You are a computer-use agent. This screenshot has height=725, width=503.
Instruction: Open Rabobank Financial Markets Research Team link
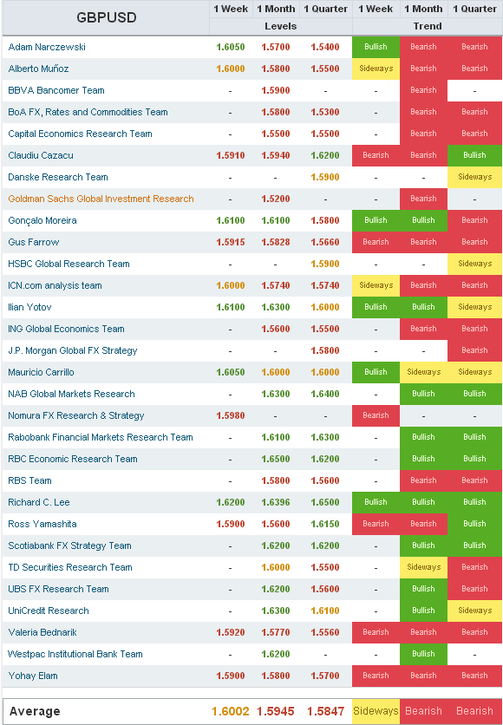point(101,437)
